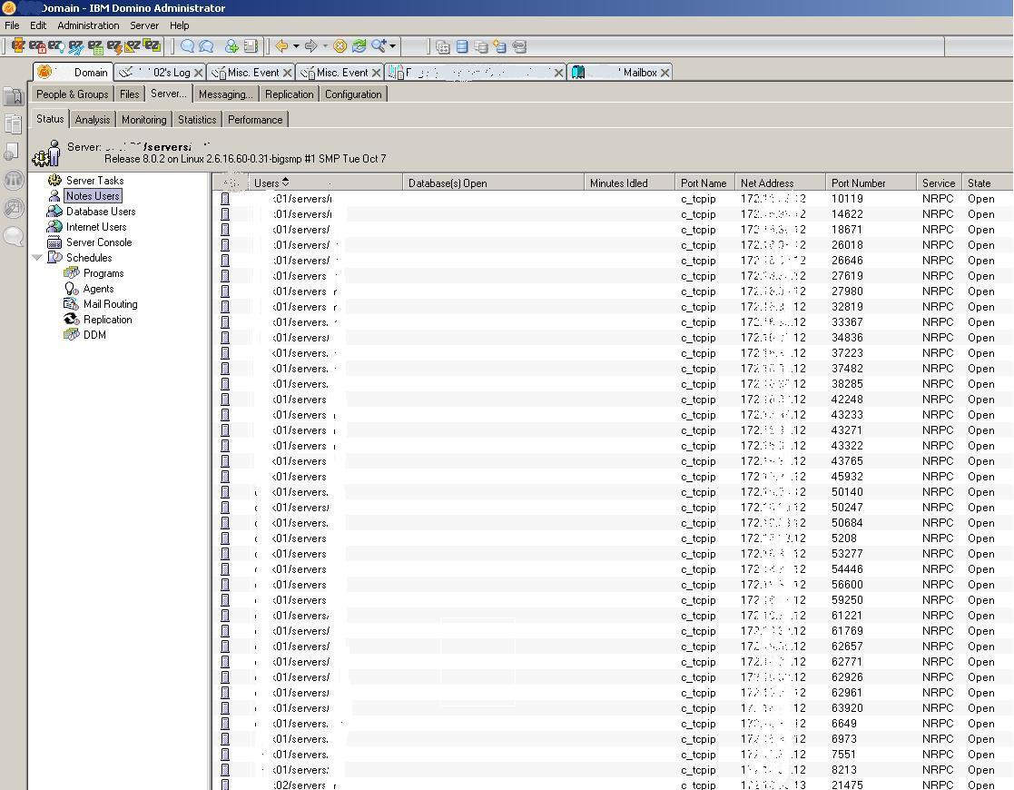Click the new database star icon
This screenshot has width=1014, height=790.
(x=499, y=46)
